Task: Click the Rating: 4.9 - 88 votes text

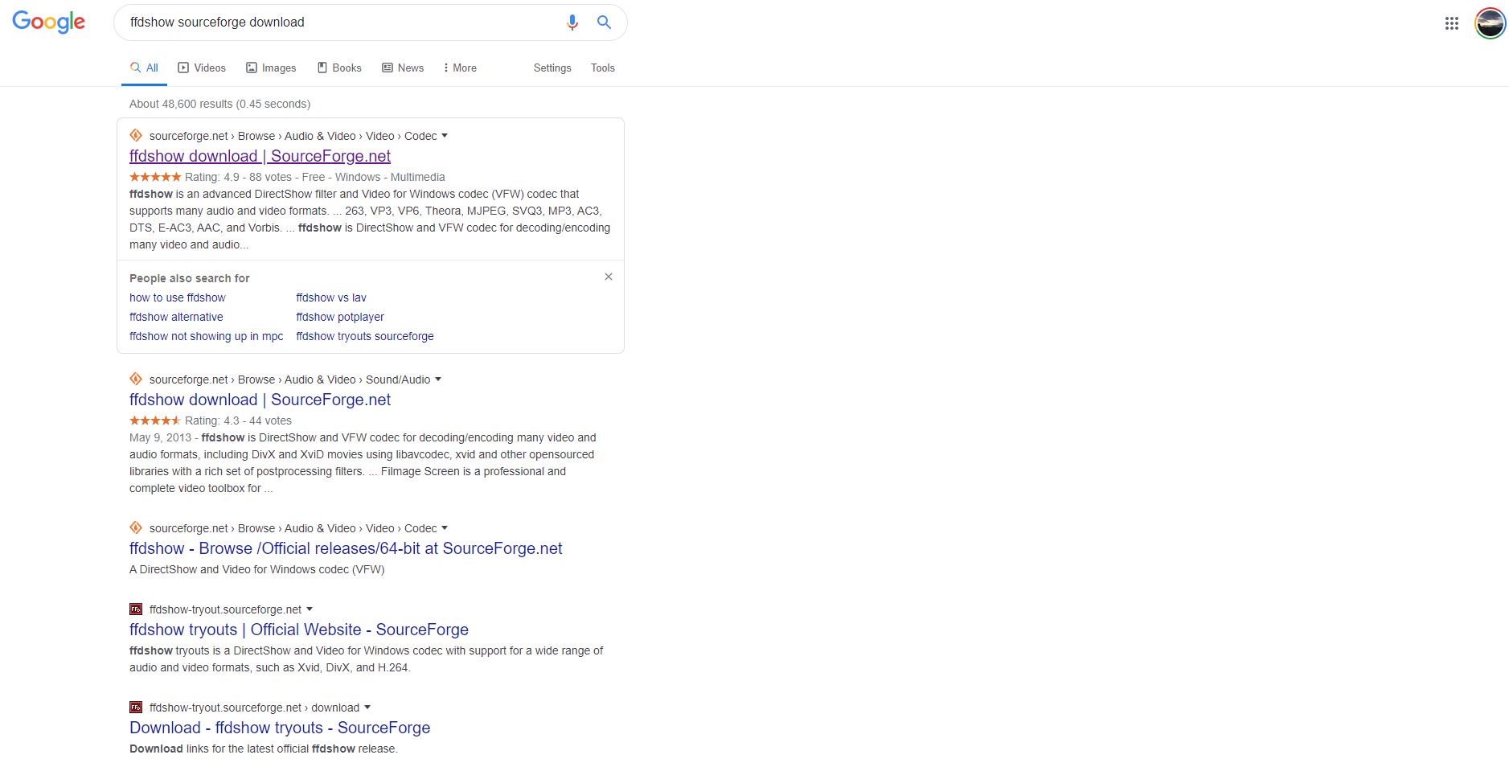Action: 238,177
